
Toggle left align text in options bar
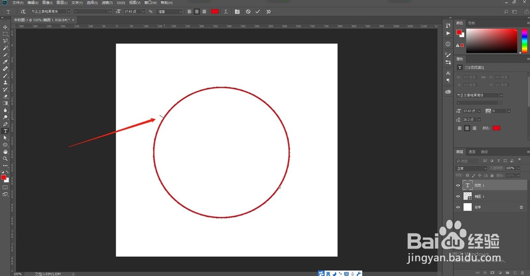coord(189,12)
